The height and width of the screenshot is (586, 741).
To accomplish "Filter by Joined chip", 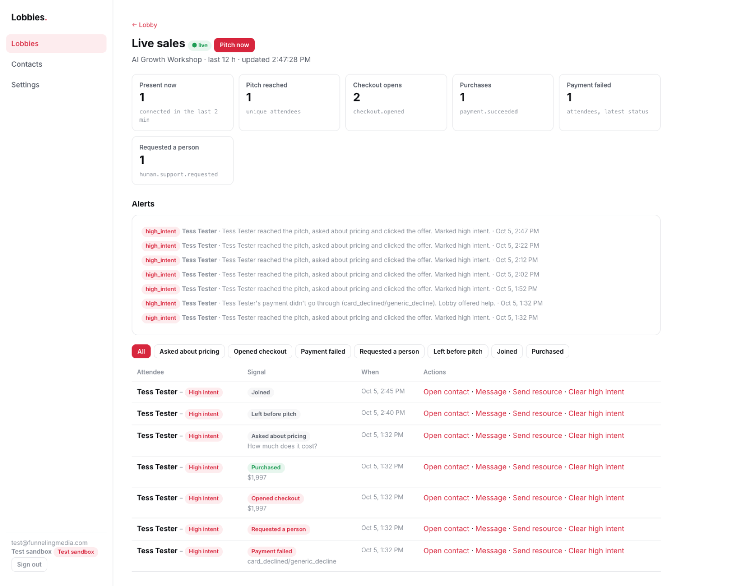I will tap(507, 351).
